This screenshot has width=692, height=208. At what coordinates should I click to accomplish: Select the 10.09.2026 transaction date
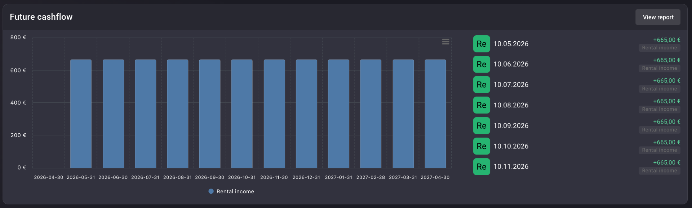click(511, 126)
